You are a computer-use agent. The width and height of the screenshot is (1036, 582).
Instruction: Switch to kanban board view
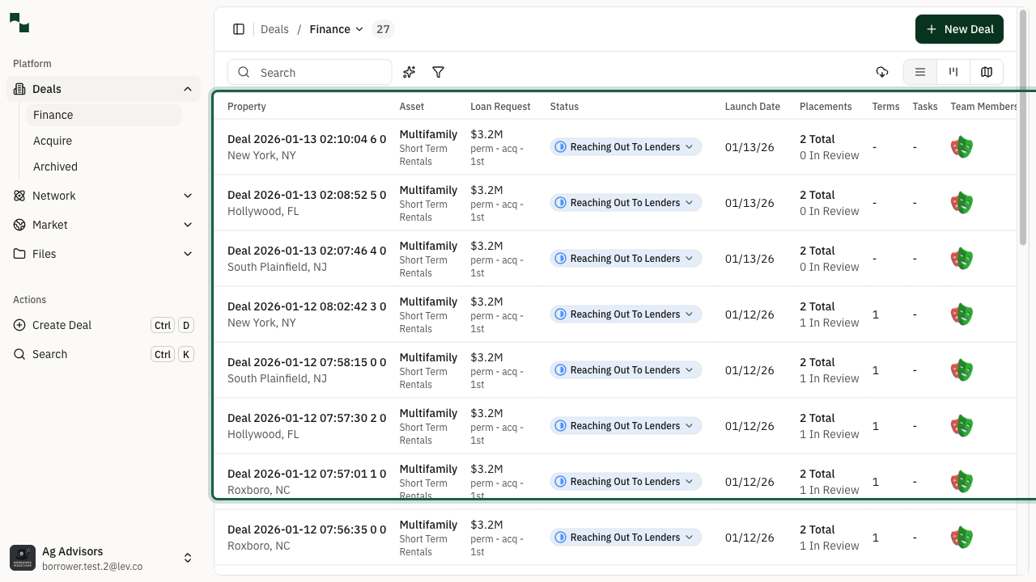point(953,72)
